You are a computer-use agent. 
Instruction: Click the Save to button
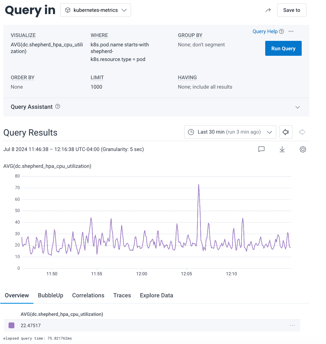291,10
